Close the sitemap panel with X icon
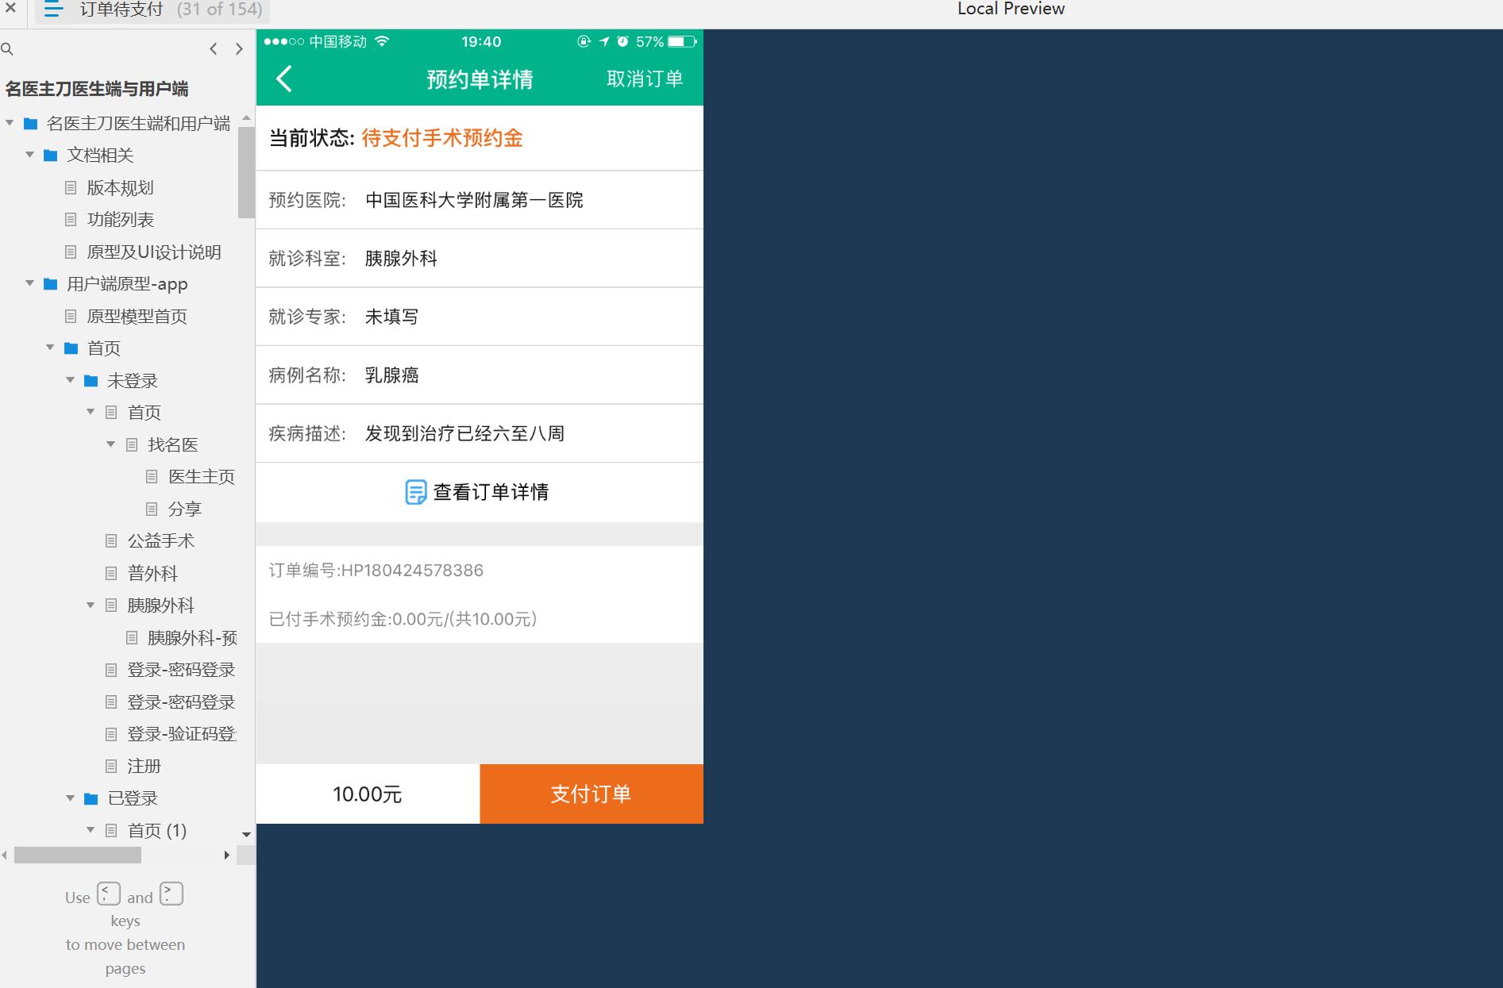The width and height of the screenshot is (1503, 988). coord(10,8)
